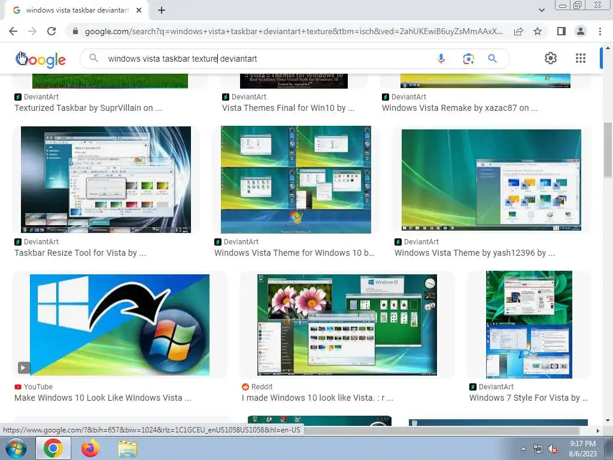Image resolution: width=613 pixels, height=460 pixels.
Task: Open Windows Vista Remake by xazac87 result
Action: (x=460, y=108)
